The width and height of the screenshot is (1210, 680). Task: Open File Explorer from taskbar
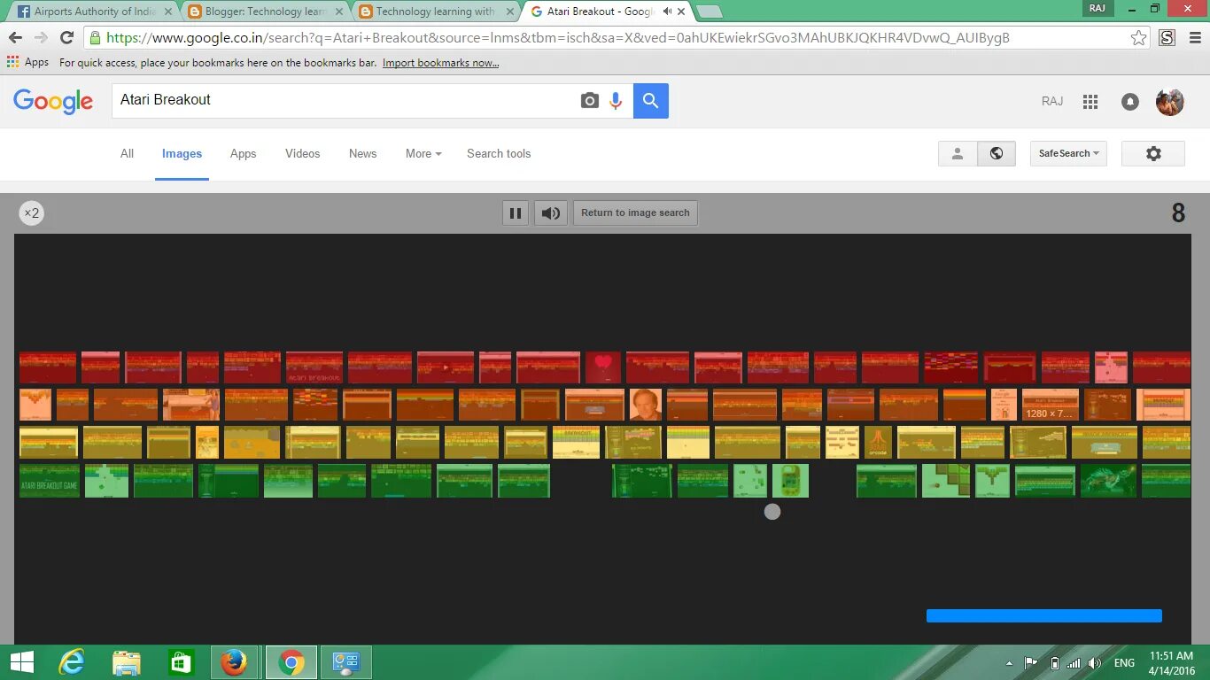click(126, 662)
